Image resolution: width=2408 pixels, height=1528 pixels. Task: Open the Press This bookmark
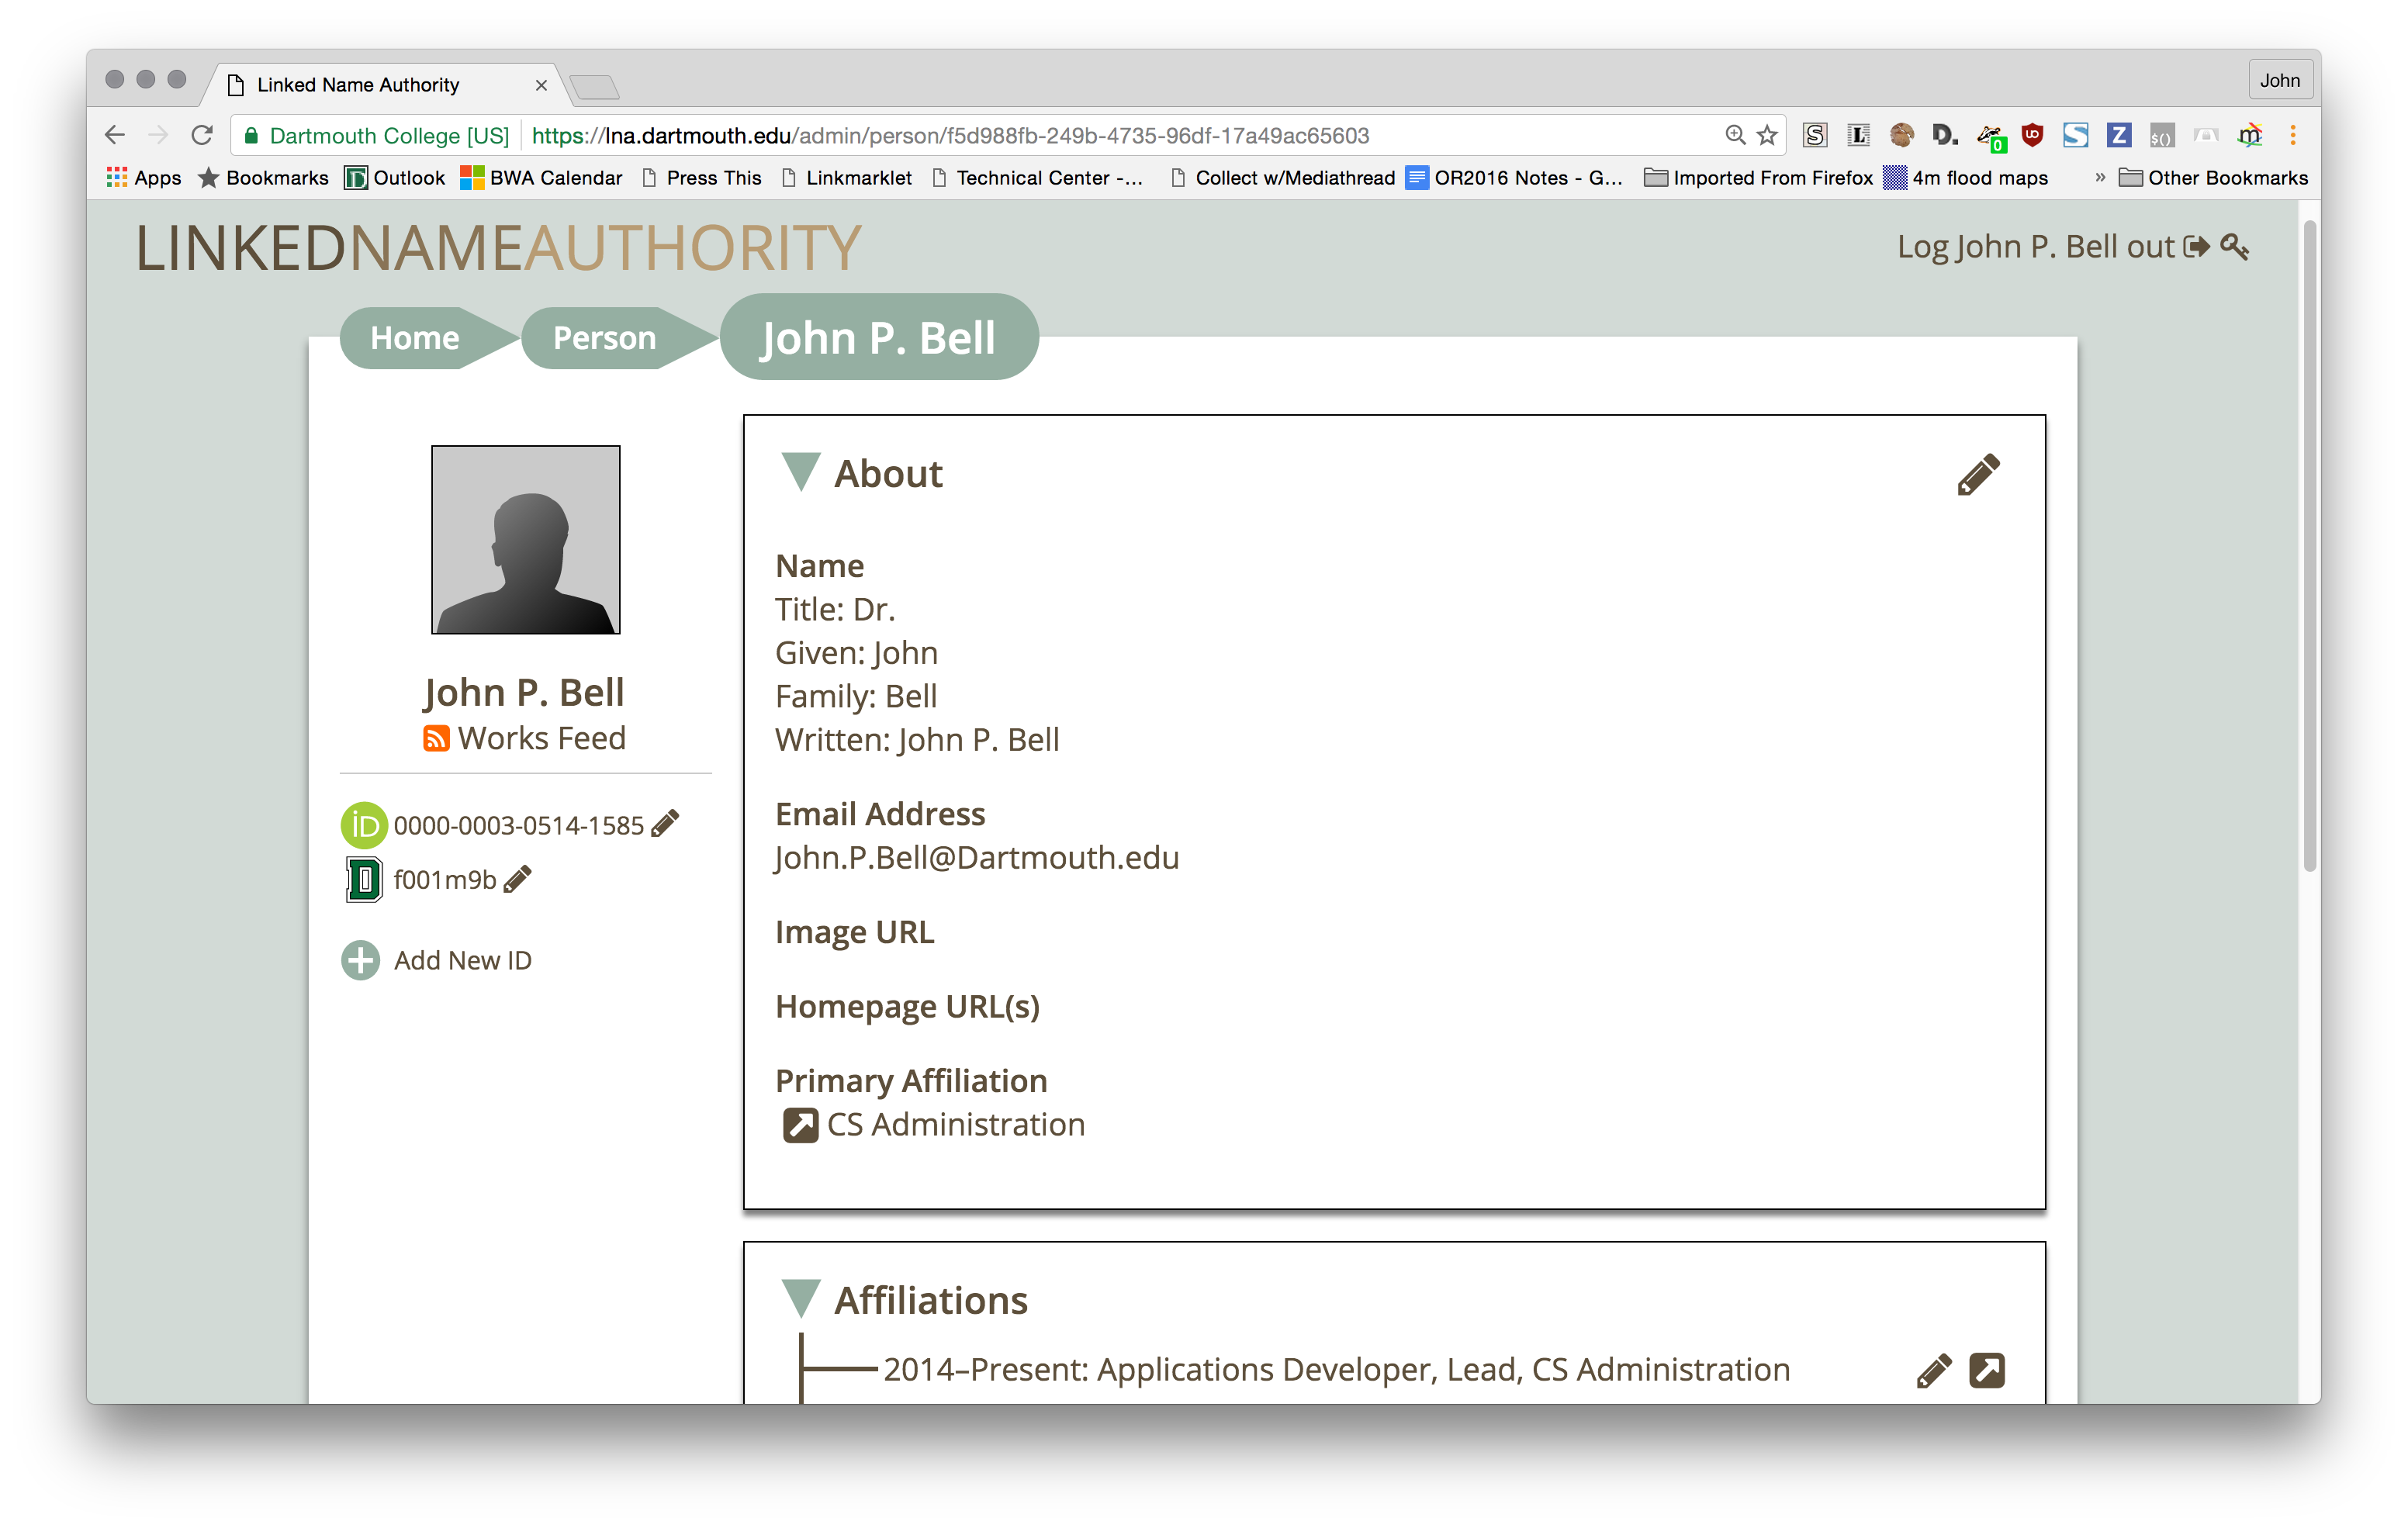click(702, 178)
